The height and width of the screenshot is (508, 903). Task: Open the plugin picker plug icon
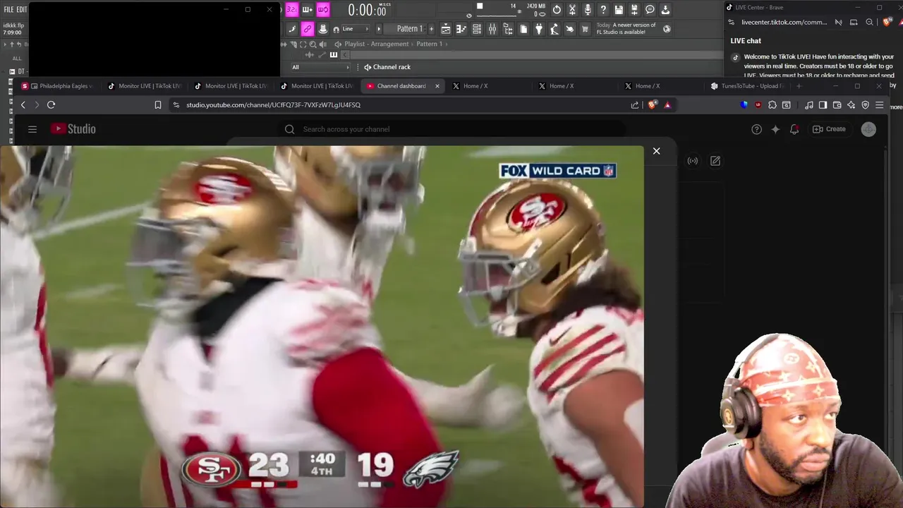coord(539,29)
